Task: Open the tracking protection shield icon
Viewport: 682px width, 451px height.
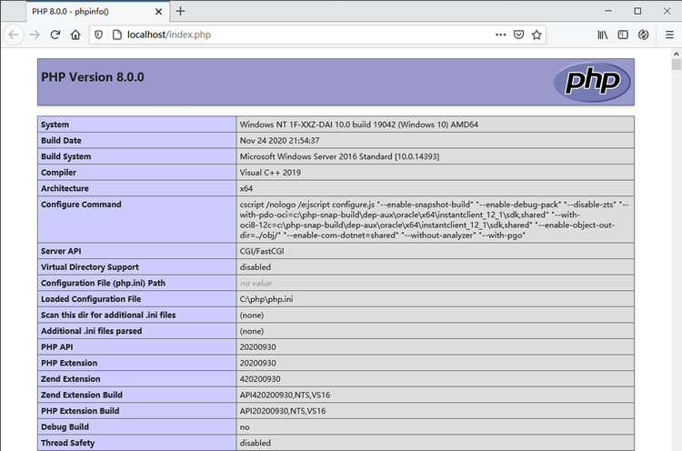Action: (x=99, y=35)
